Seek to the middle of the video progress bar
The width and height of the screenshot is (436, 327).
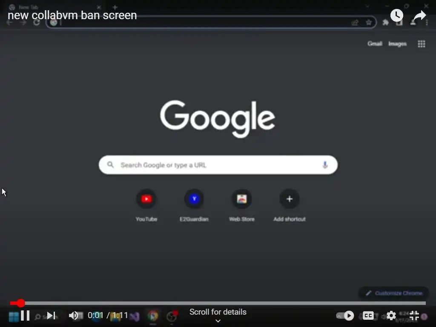(218, 303)
